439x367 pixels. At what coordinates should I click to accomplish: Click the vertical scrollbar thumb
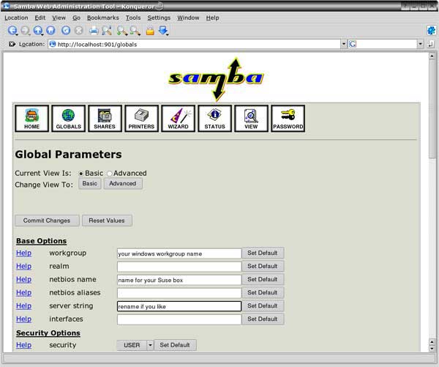click(x=432, y=109)
